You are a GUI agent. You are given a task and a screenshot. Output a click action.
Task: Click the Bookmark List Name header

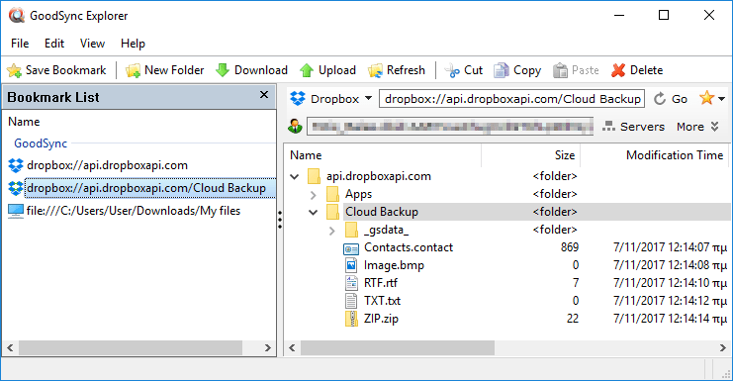(24, 122)
